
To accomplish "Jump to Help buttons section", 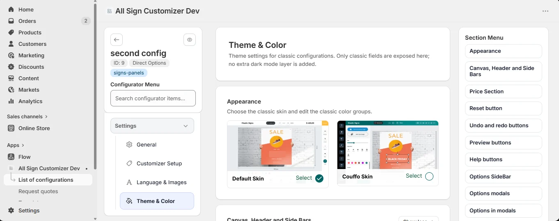I will (503, 160).
